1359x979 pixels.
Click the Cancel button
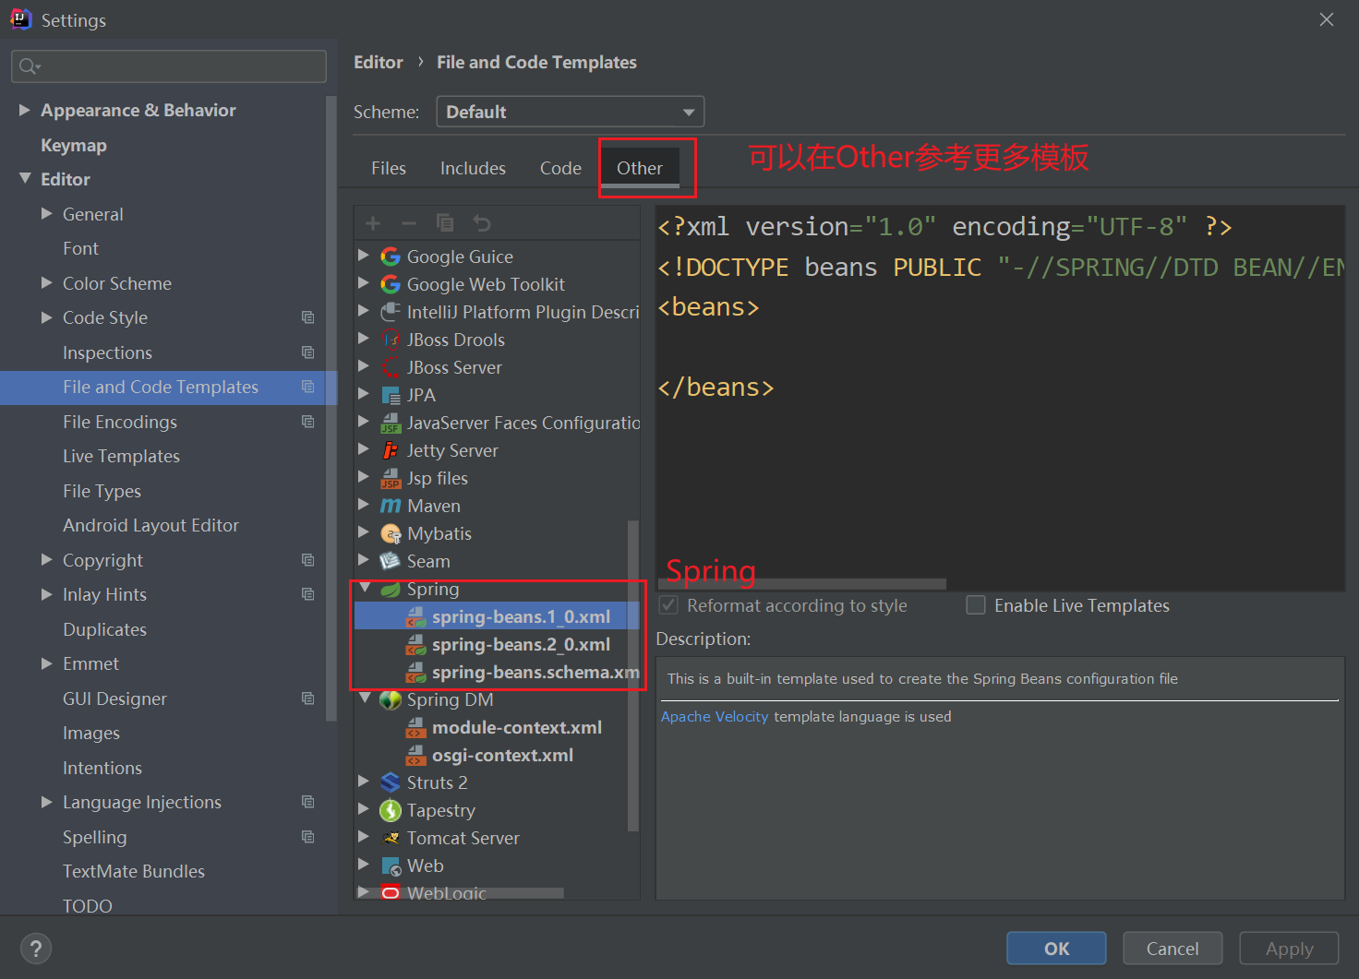click(1173, 949)
